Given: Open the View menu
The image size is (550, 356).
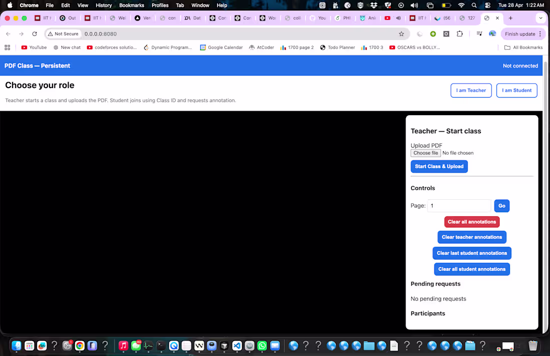Looking at the screenshot, I should point(83,6).
